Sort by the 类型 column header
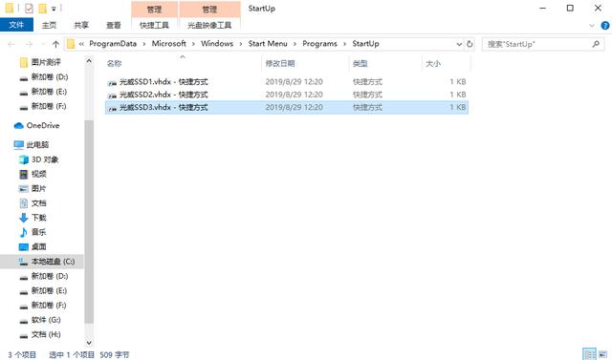This screenshot has height=360, width=612. coord(360,64)
